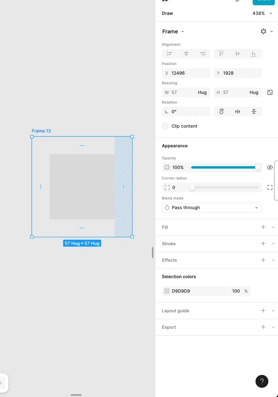Screen dimensions: 278x397
Task: Expand the Fill section chevron
Action: [x=273, y=227]
